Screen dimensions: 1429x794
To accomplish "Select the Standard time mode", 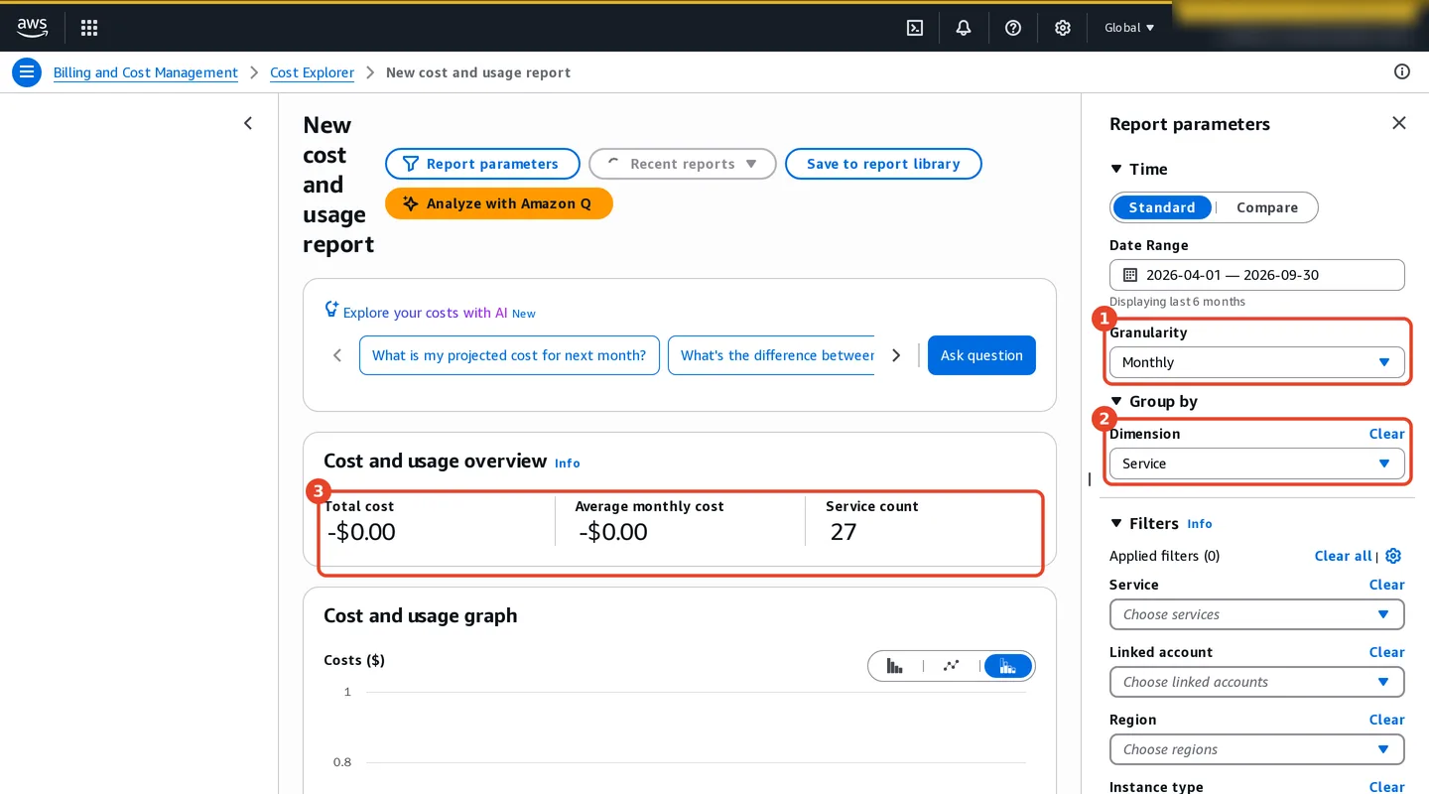I will (1162, 207).
